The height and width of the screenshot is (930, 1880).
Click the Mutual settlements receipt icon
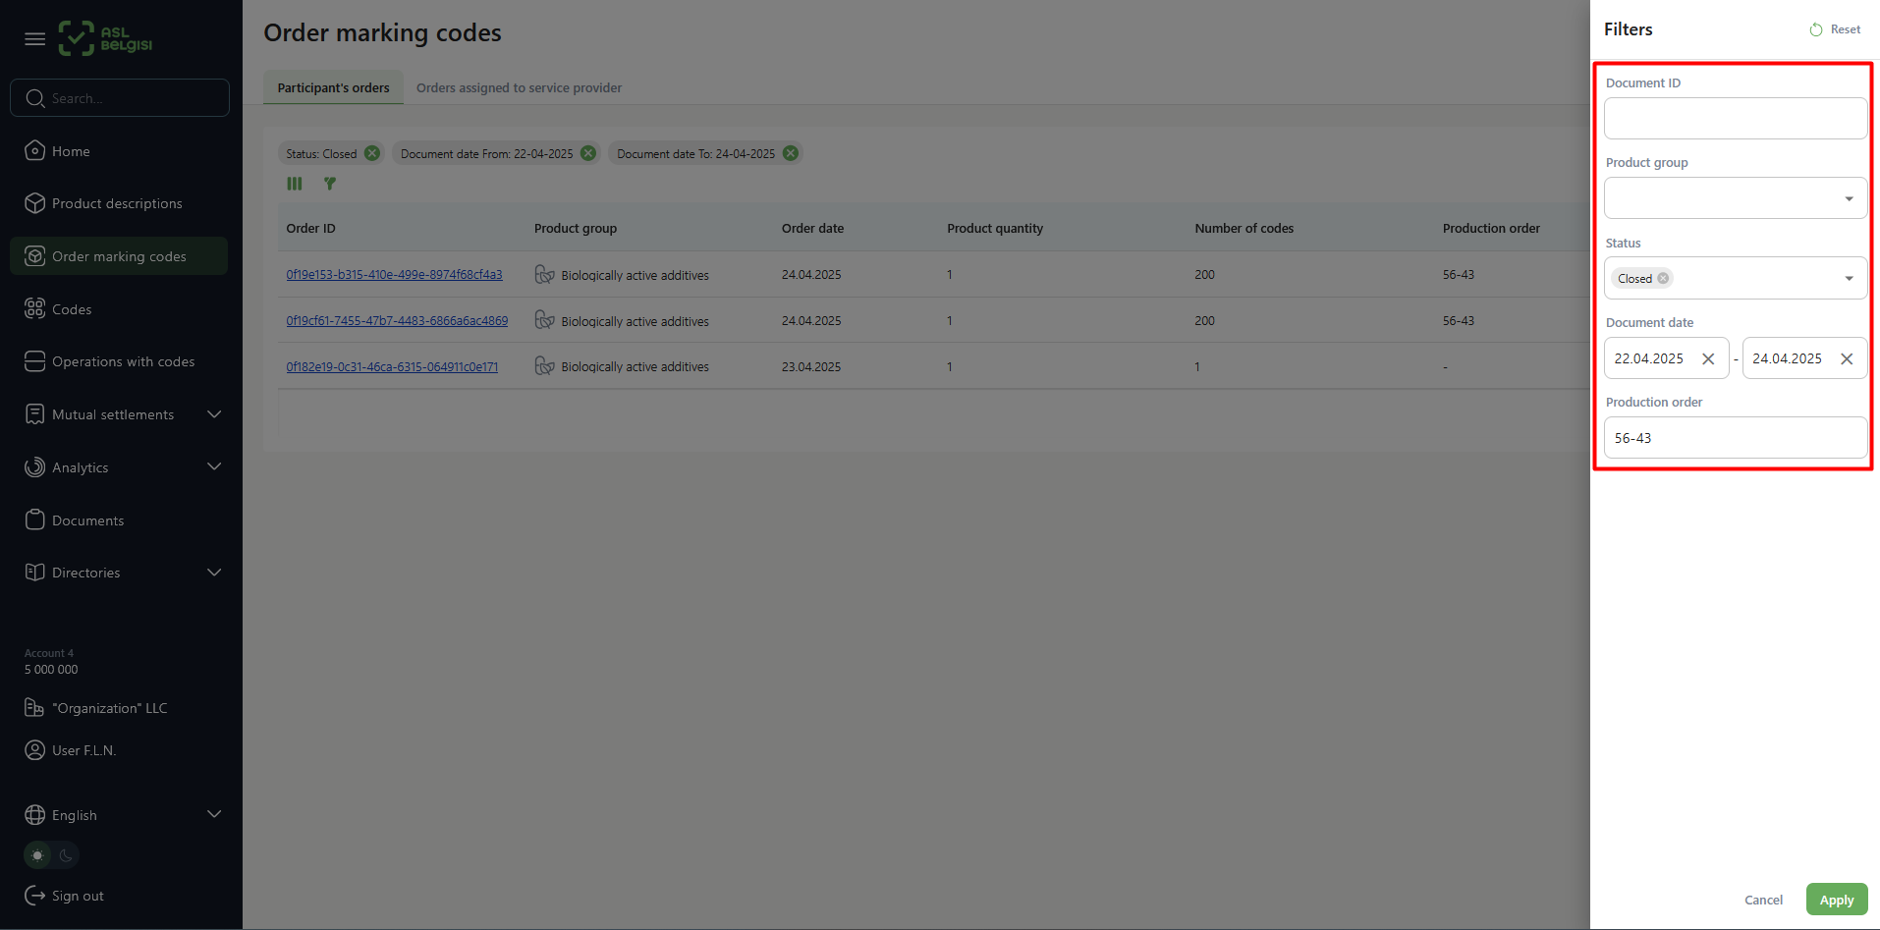[35, 414]
